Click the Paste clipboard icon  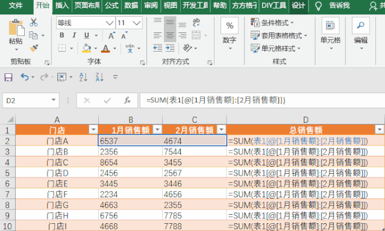click(x=16, y=28)
